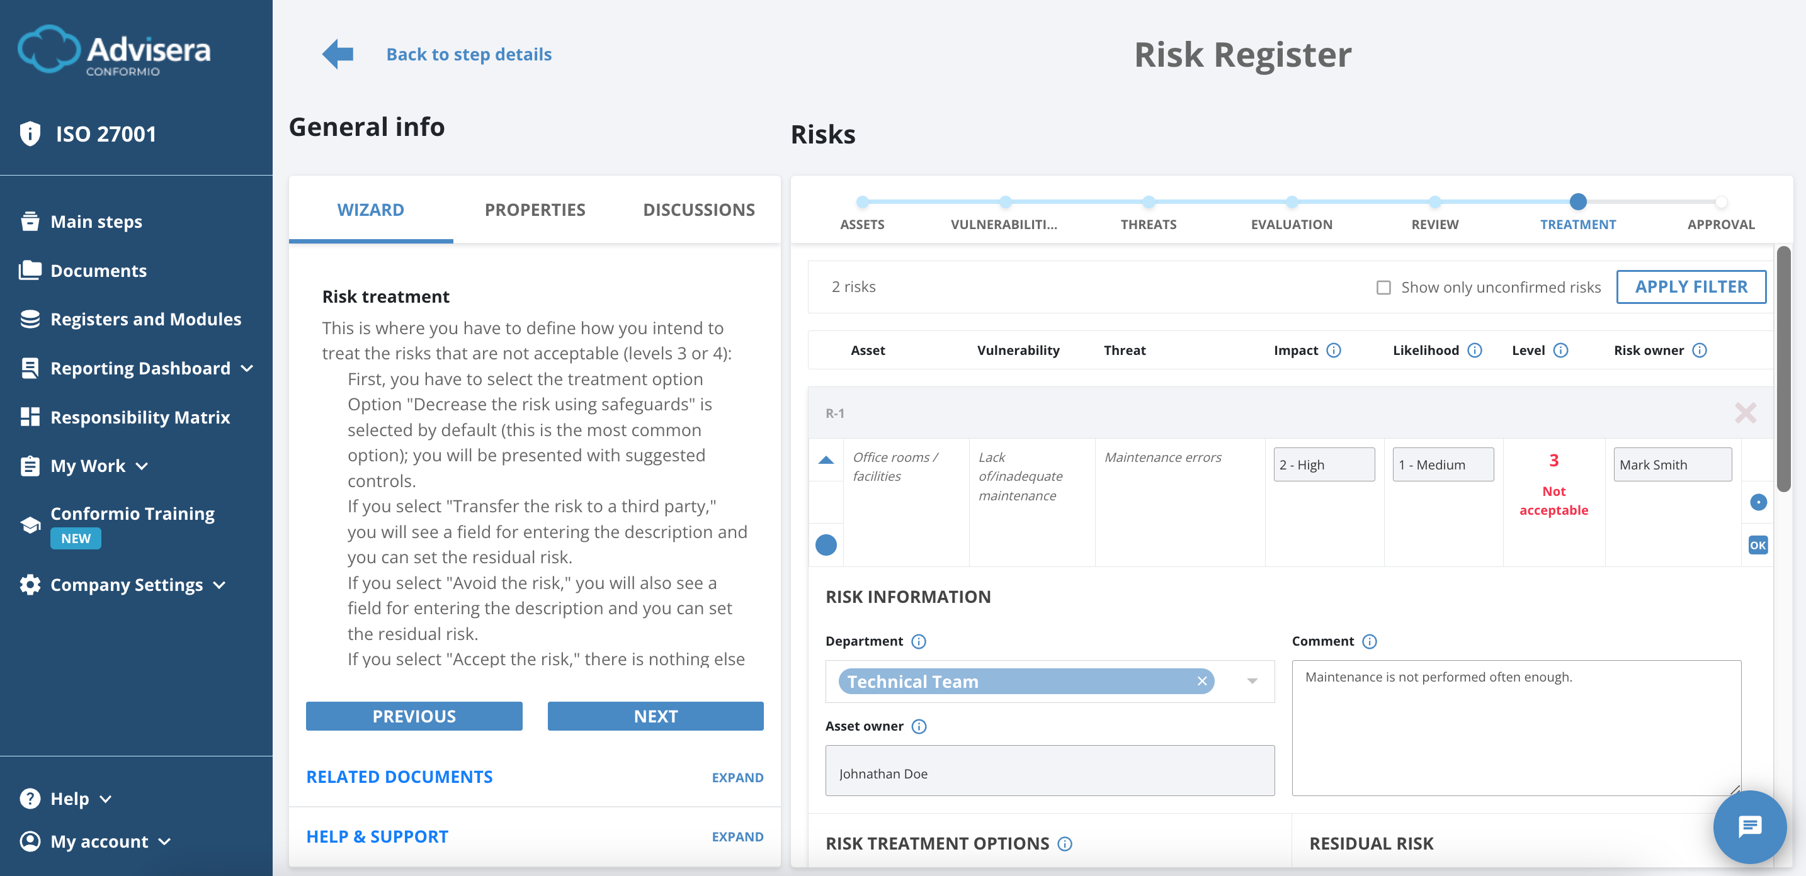Click the APPLY FILTER button
1806x876 pixels.
1691,286
